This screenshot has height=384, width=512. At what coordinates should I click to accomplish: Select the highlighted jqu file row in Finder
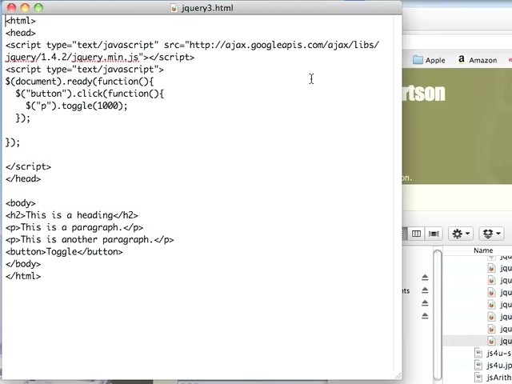[478, 341]
